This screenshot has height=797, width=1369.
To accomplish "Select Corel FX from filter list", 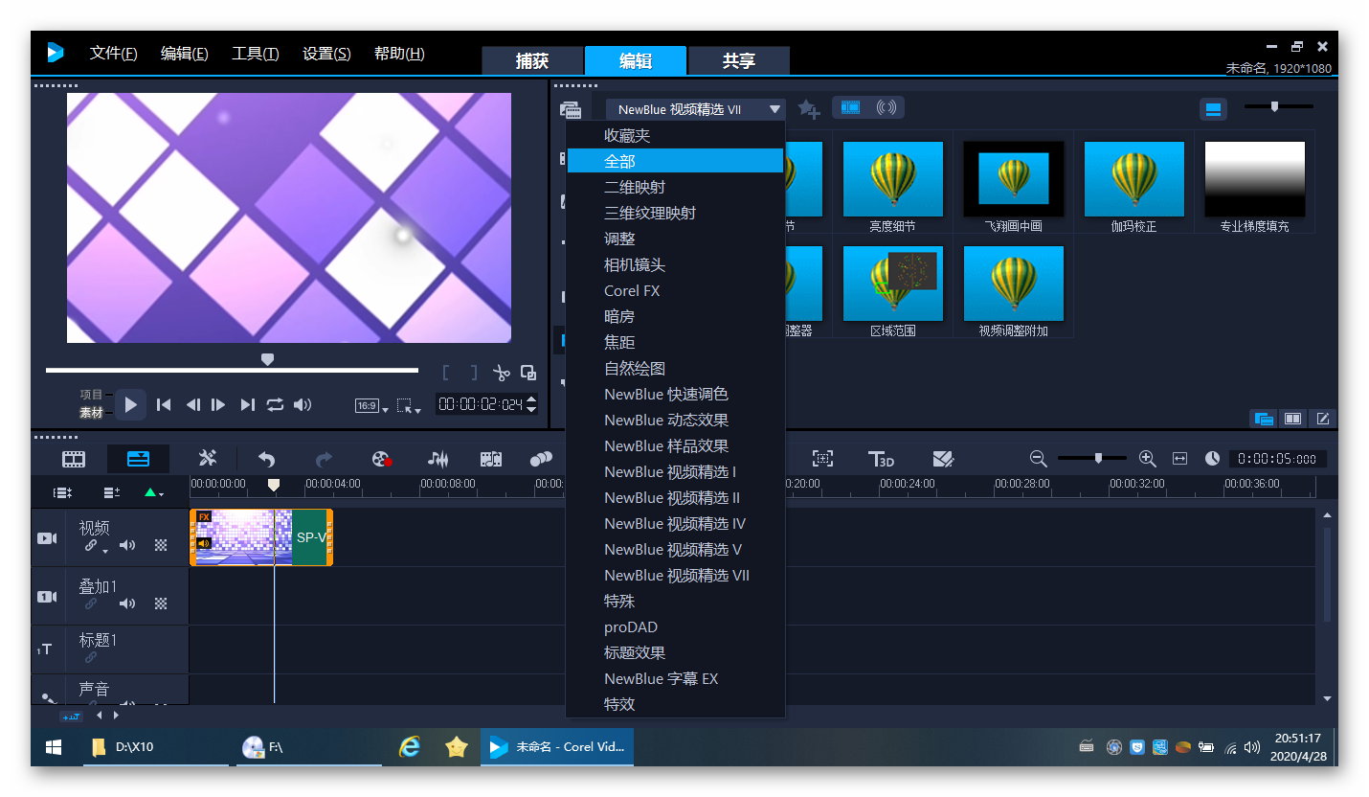I will [x=632, y=290].
